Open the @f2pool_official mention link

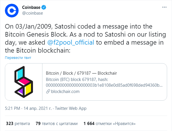coord(71,42)
